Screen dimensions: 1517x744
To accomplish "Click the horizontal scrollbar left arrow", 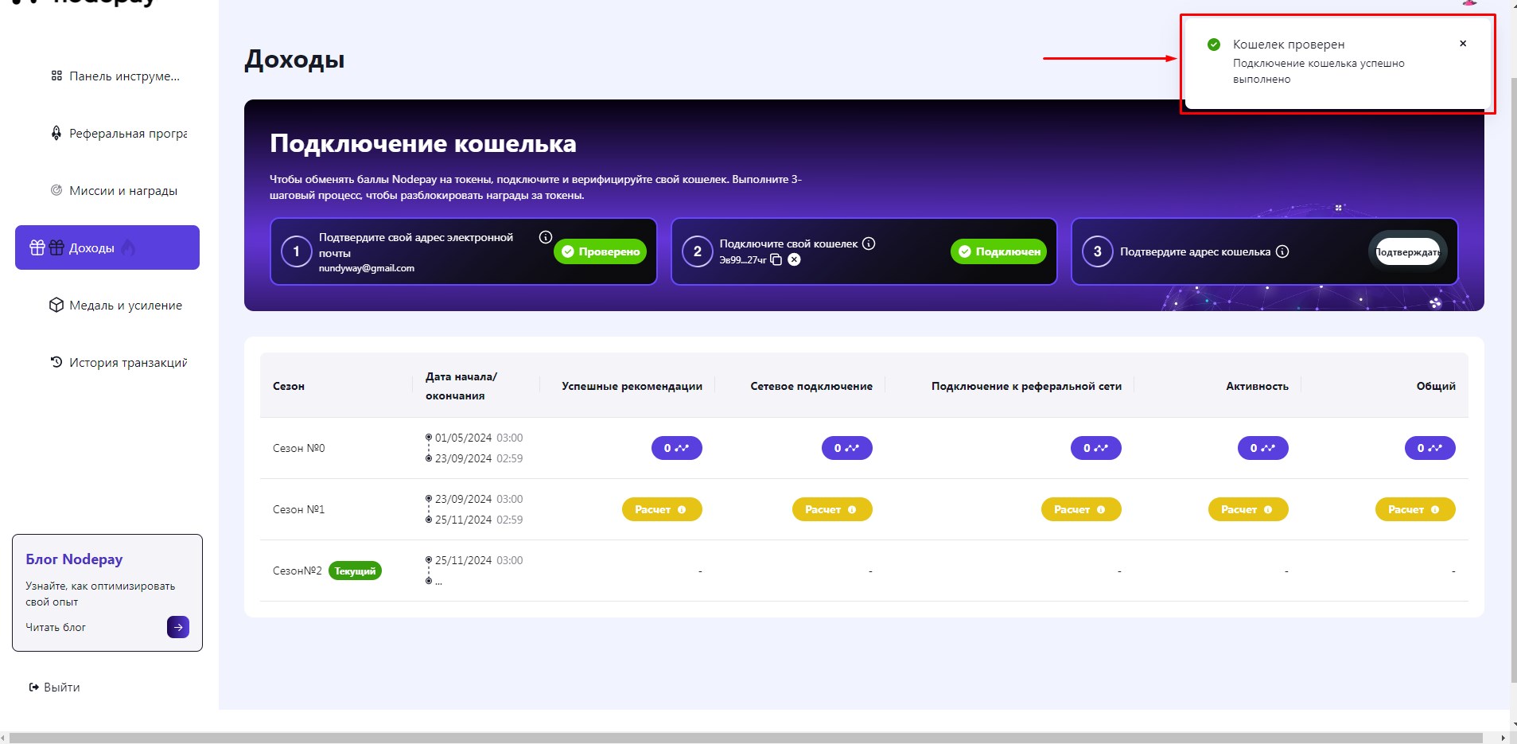I will (x=4, y=738).
